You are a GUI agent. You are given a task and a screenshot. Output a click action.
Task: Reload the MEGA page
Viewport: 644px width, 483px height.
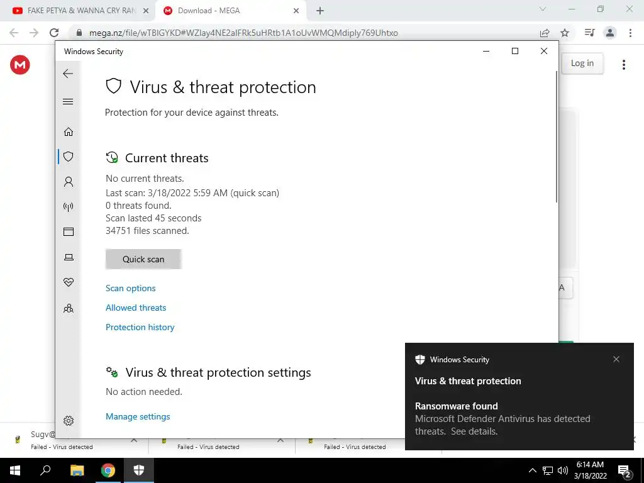pyautogui.click(x=54, y=33)
